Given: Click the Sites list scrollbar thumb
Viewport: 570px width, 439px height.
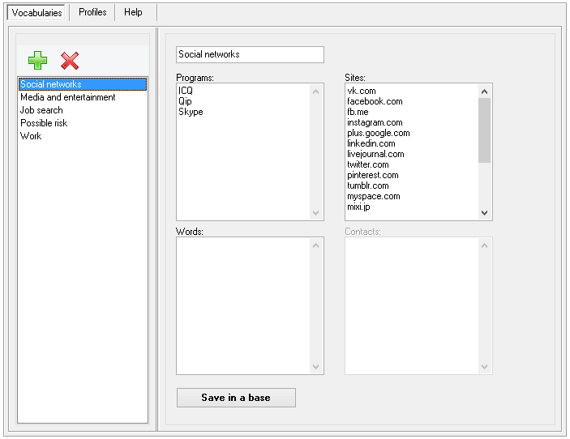Looking at the screenshot, I should pos(484,130).
